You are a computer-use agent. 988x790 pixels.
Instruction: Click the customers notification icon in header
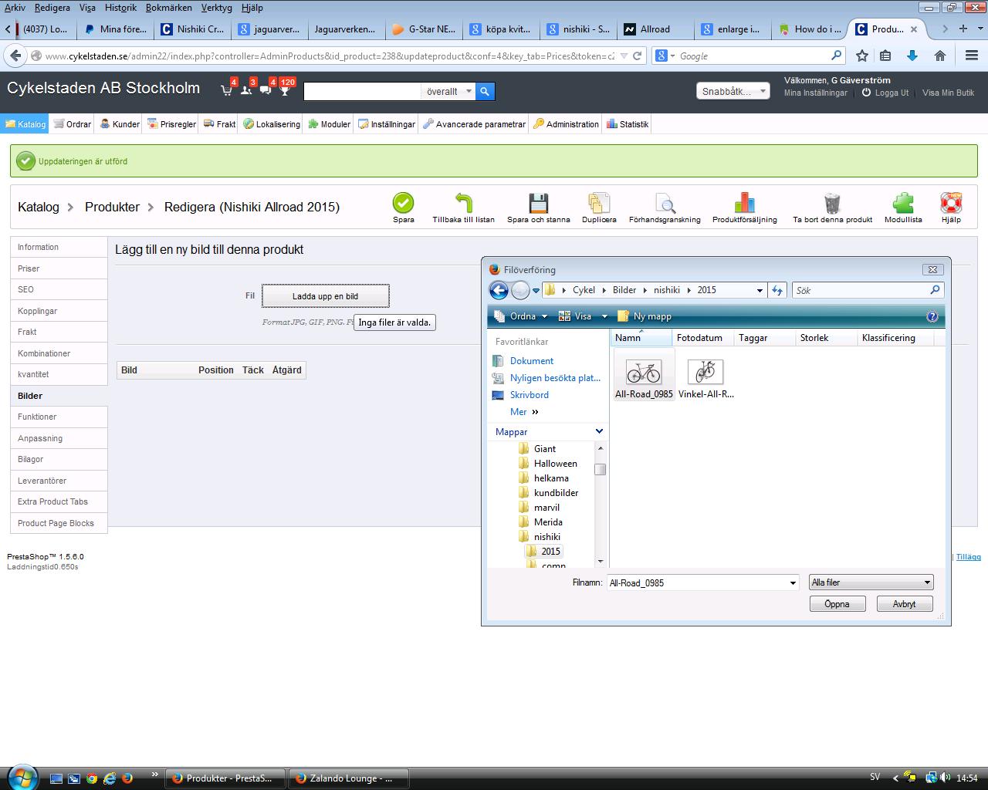pyautogui.click(x=246, y=90)
